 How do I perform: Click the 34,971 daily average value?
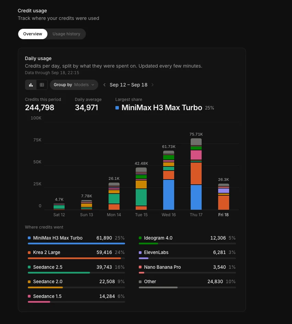click(87, 108)
